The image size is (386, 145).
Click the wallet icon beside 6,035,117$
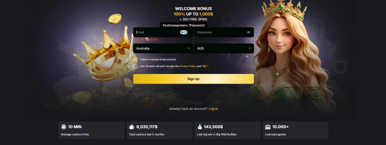click(132, 127)
